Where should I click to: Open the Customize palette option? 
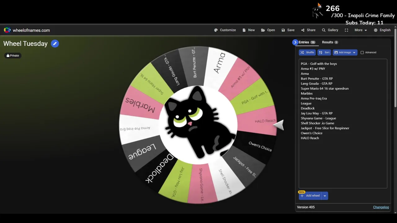tap(225, 30)
